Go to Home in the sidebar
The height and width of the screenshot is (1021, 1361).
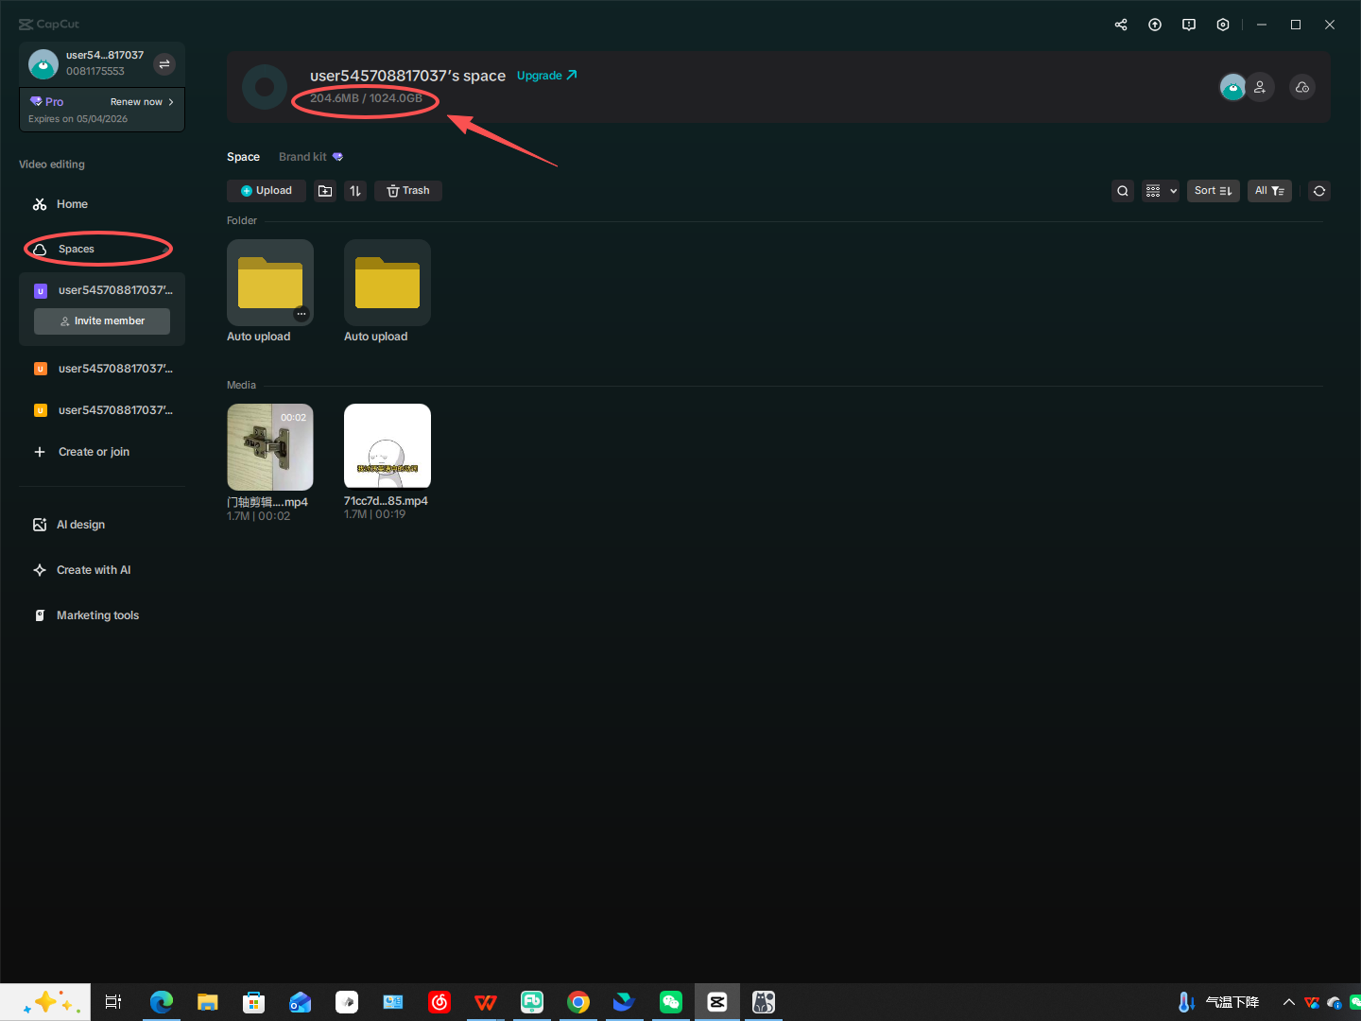click(x=102, y=204)
